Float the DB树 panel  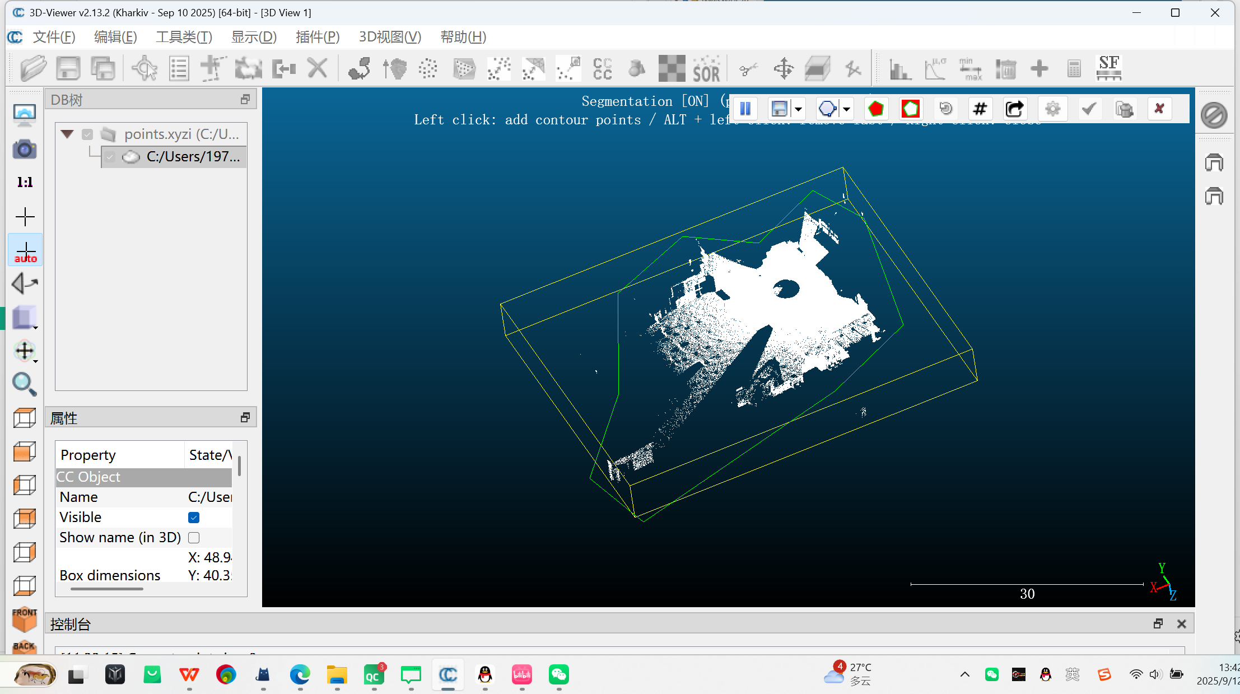coord(245,100)
